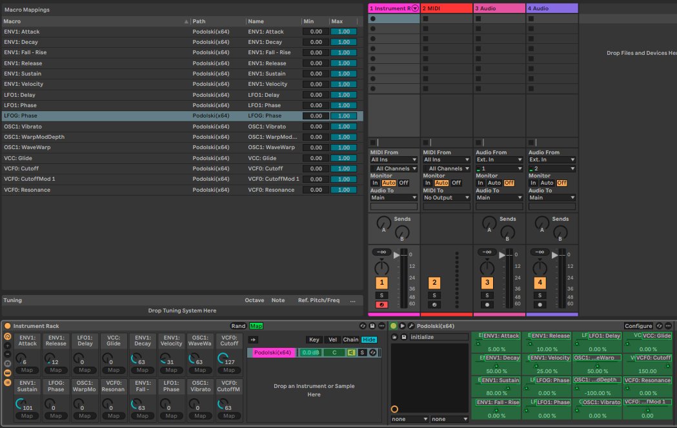Click the macro variations camera icon

7,363
